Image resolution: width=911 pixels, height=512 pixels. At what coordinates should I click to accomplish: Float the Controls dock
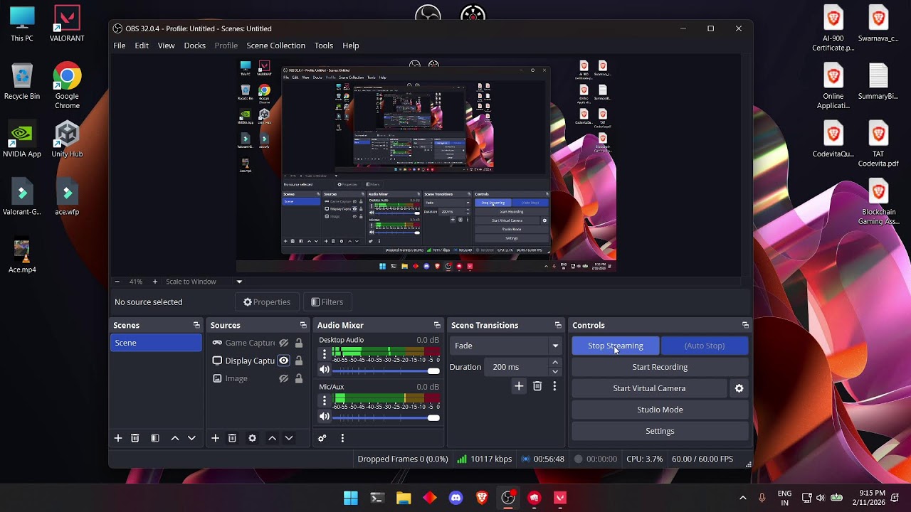pos(745,325)
